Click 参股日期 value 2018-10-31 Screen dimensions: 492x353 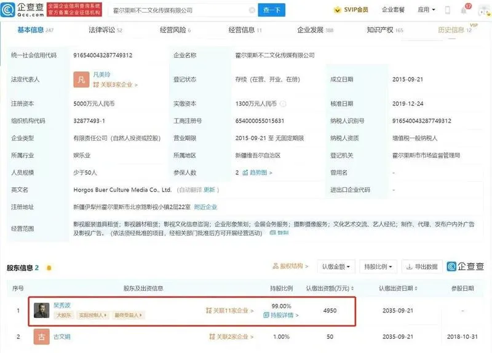[462, 336]
